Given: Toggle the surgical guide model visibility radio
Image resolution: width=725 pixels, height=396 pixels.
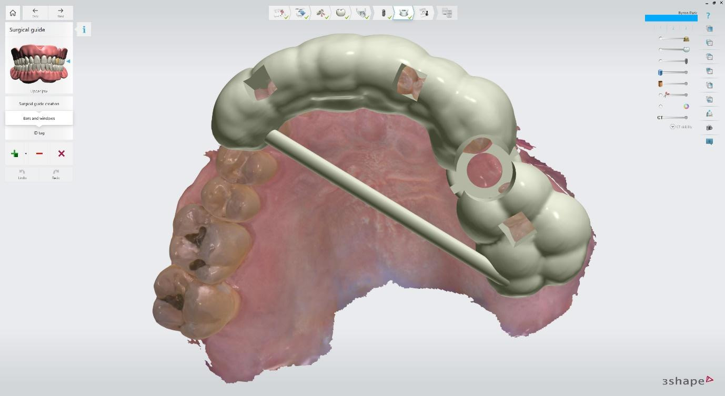Looking at the screenshot, I should tap(660, 49).
